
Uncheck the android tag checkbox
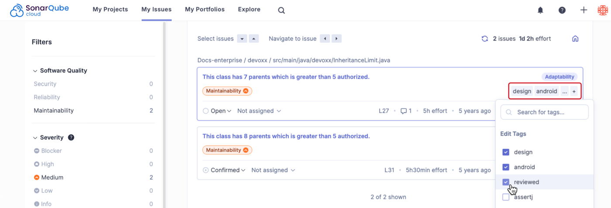pos(506,167)
